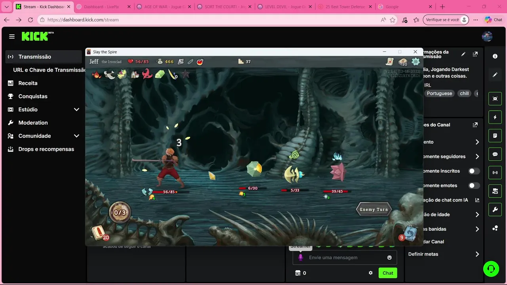The width and height of the screenshot is (507, 285).
Task: Open the Kick hamburger menu
Action: 12,36
